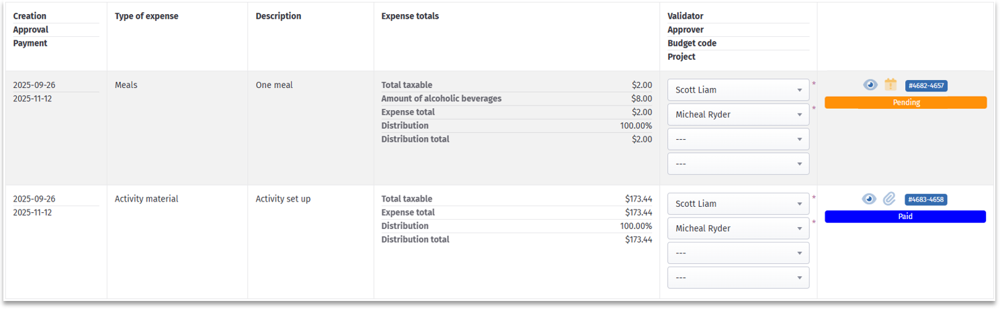Click the #4683-4658 expense ID badge

click(x=926, y=200)
